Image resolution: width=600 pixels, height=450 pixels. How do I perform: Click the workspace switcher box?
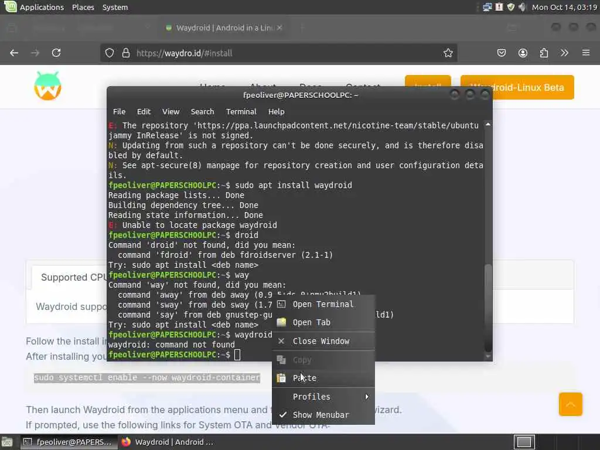(x=524, y=442)
